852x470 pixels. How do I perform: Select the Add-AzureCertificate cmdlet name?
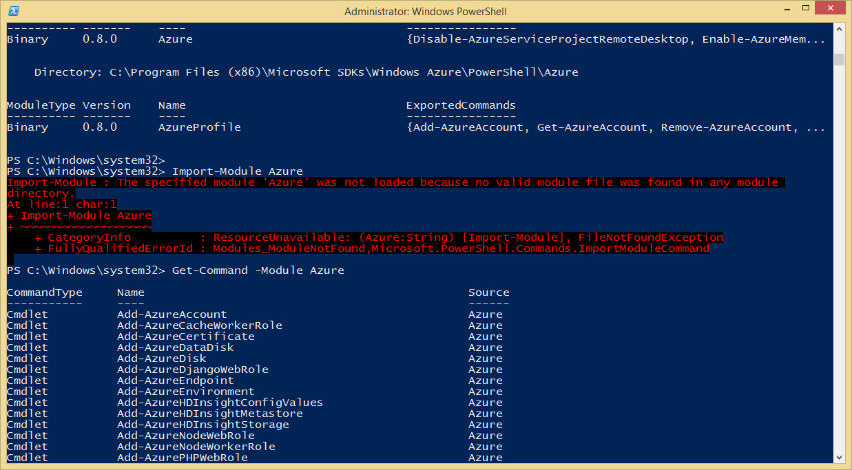click(186, 337)
